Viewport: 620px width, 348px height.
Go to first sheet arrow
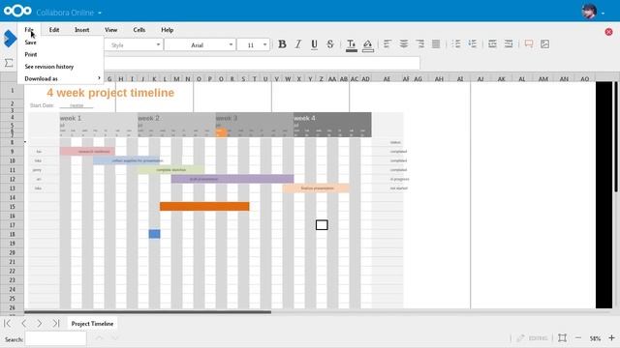click(8, 324)
